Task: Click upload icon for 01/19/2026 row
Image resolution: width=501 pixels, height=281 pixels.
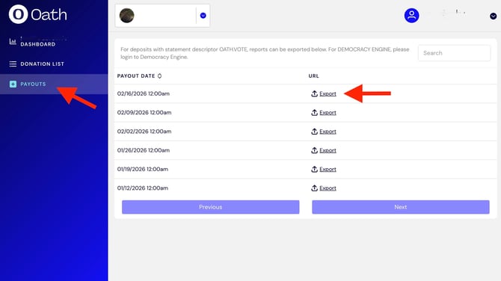Action: pyautogui.click(x=314, y=169)
